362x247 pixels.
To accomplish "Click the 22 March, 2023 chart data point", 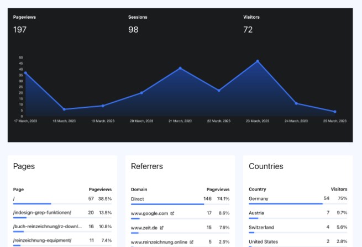I will tap(219, 91).
